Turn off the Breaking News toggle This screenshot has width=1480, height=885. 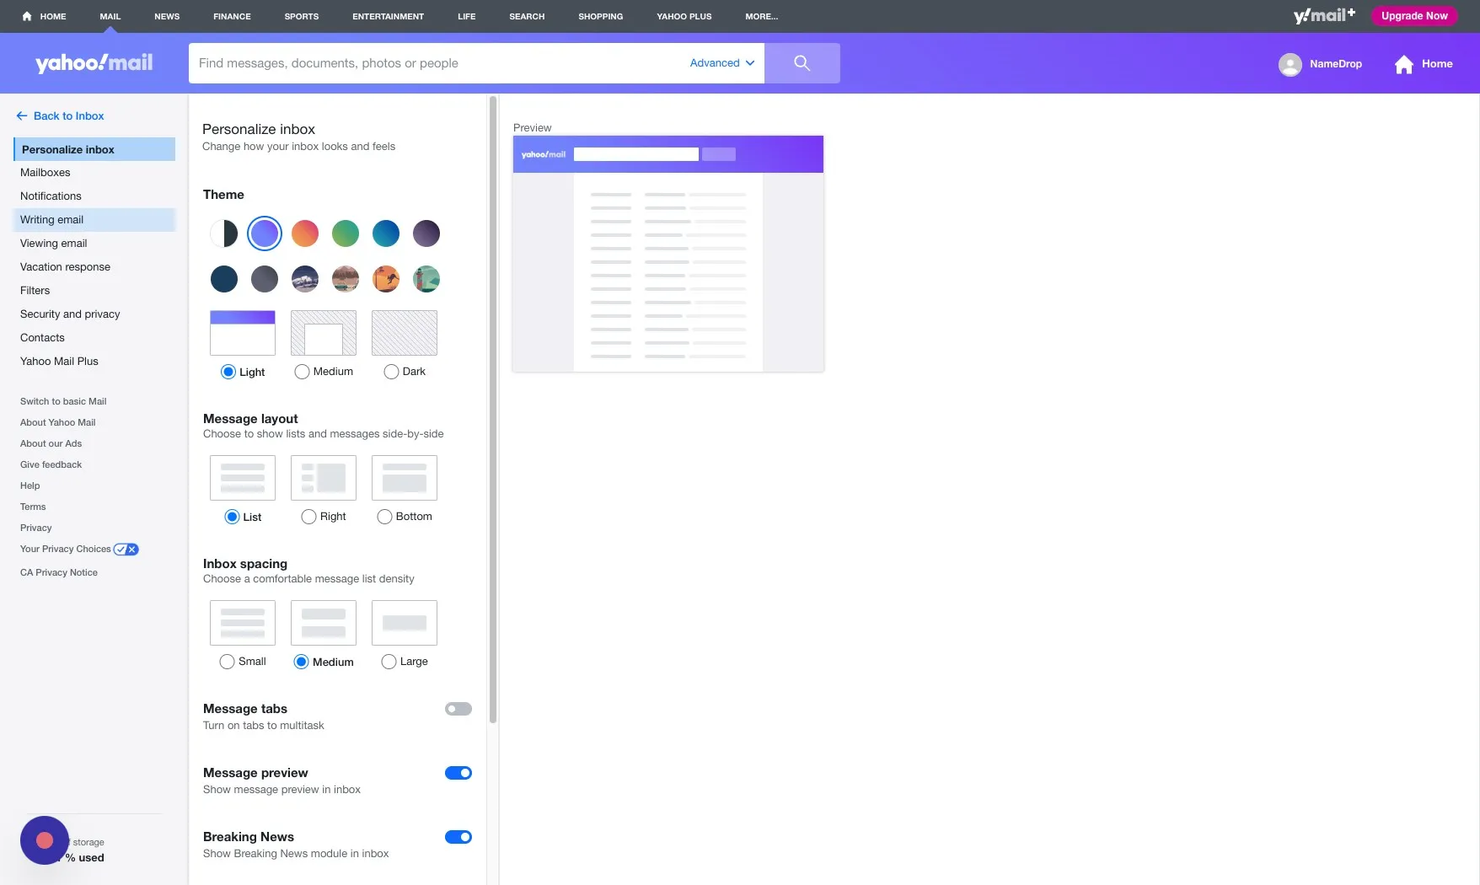pyautogui.click(x=458, y=837)
